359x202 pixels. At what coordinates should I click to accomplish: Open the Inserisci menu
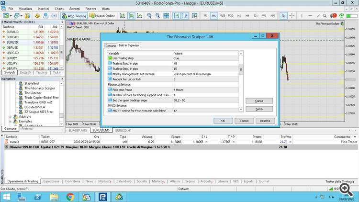(43, 9)
